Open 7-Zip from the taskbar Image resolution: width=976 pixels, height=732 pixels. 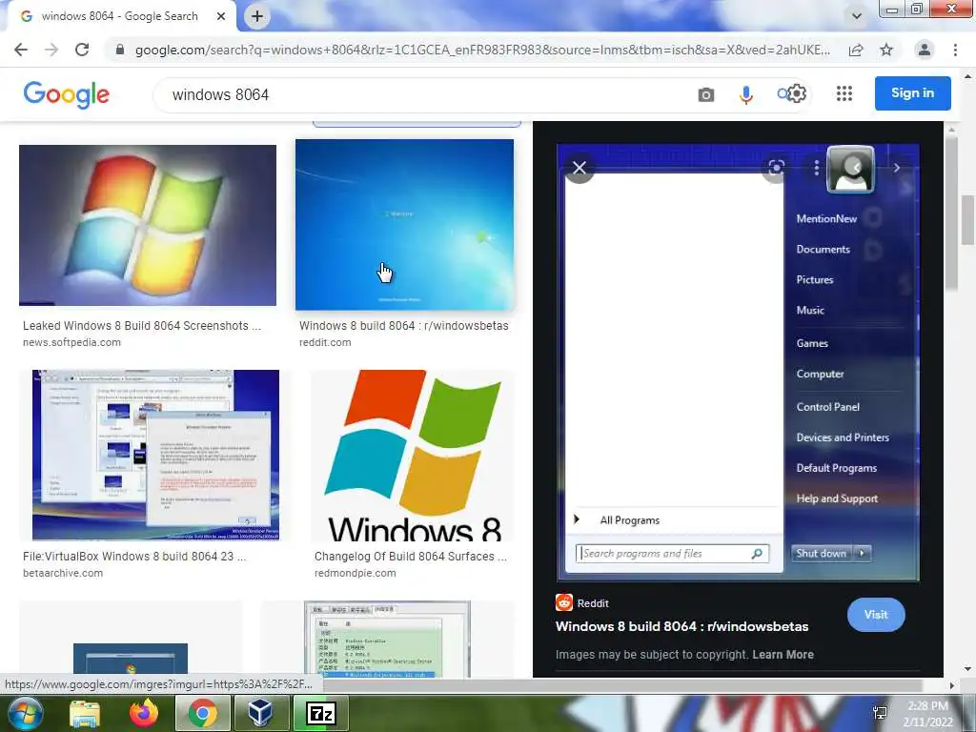point(321,713)
